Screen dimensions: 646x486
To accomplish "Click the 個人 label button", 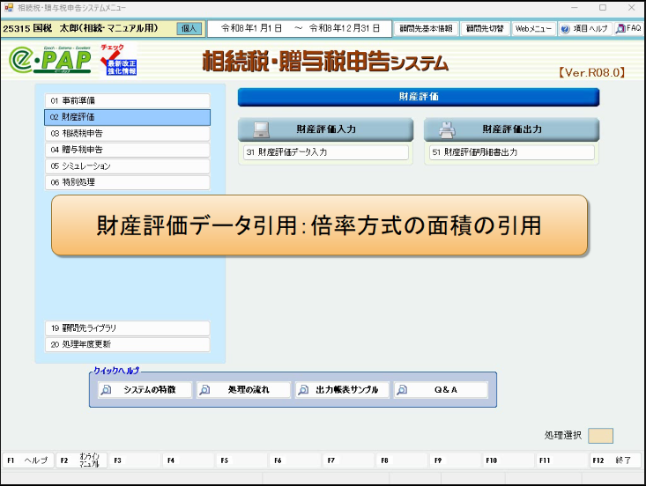I will [189, 29].
